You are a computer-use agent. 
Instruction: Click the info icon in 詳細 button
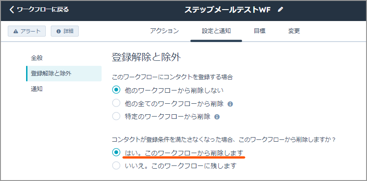coord(59,32)
